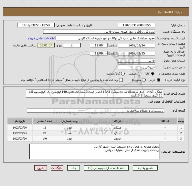The width and height of the screenshot is (192, 186).
Task: Click the remaining time countdown 00:01:07
Action: [x=46, y=45]
